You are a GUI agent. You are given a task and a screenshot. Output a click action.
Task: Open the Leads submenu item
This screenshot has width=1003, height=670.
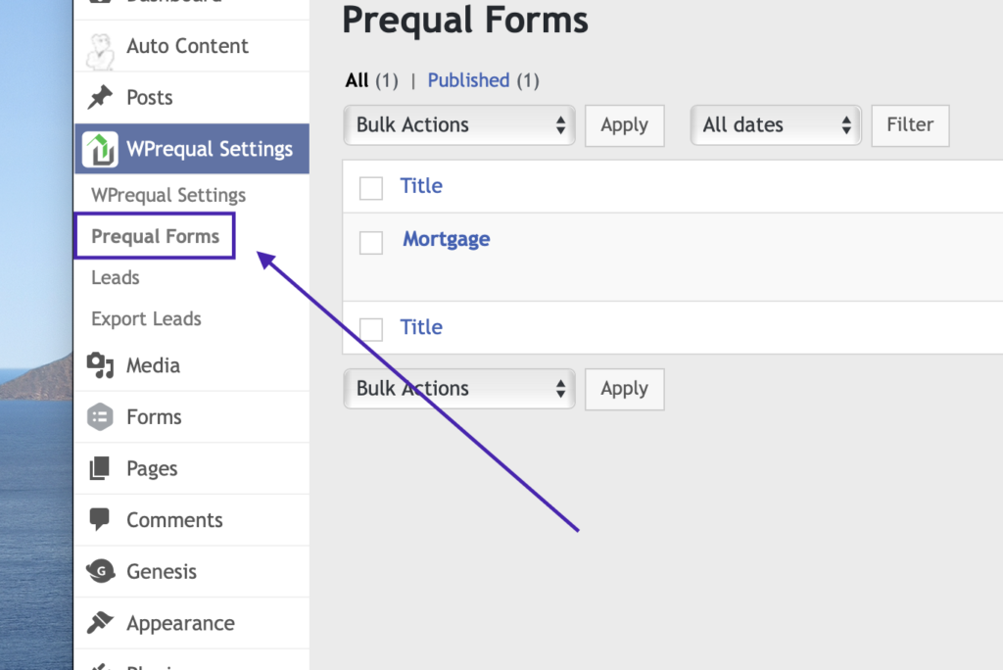coord(116,278)
